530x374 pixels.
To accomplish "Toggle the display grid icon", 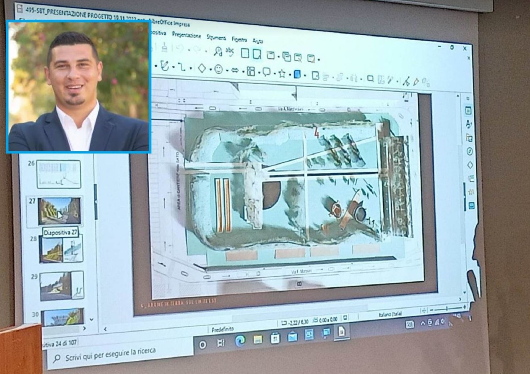I will point(245,53).
